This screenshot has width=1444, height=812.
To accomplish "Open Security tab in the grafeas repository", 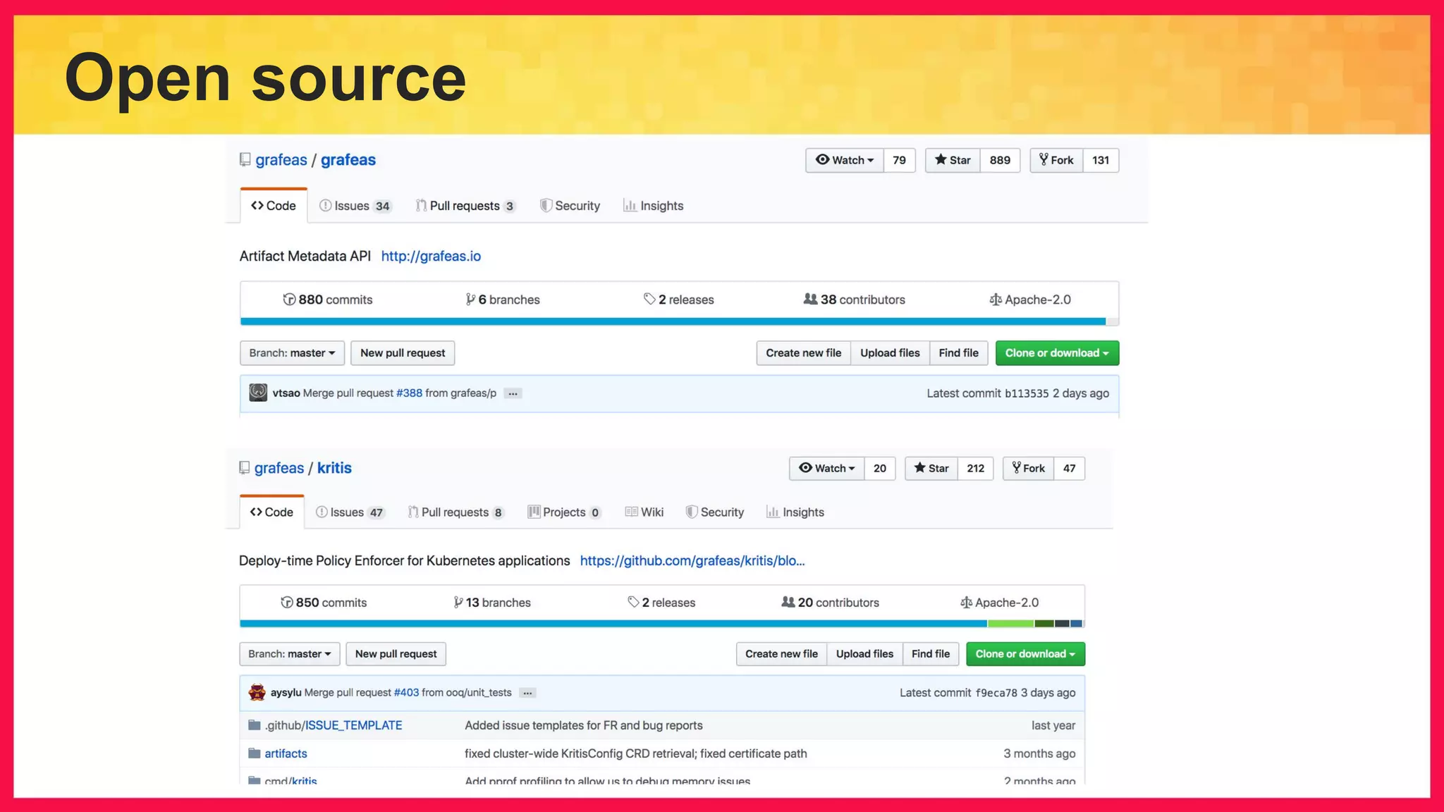I will [570, 206].
